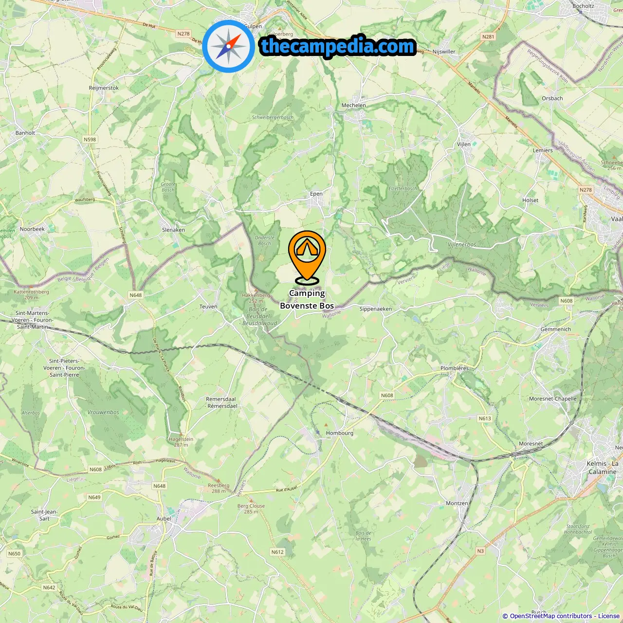Screen dimensions: 623x623
Task: Open the License link in attribution
Action: [609, 616]
